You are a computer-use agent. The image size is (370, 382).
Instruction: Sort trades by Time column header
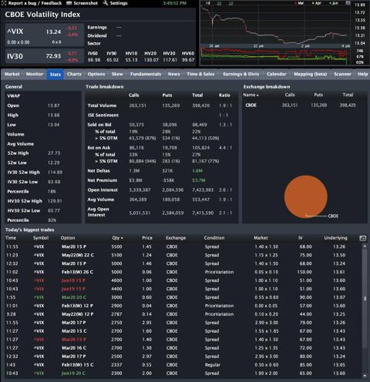11,238
